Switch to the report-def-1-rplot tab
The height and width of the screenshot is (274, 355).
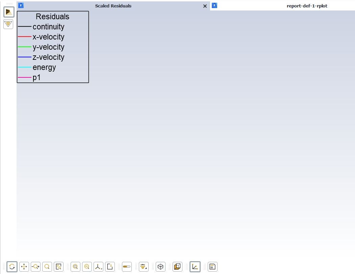[307, 6]
